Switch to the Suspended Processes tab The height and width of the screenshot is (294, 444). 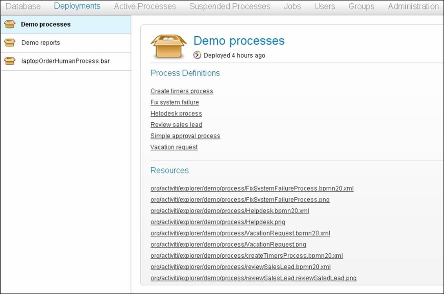(229, 7)
